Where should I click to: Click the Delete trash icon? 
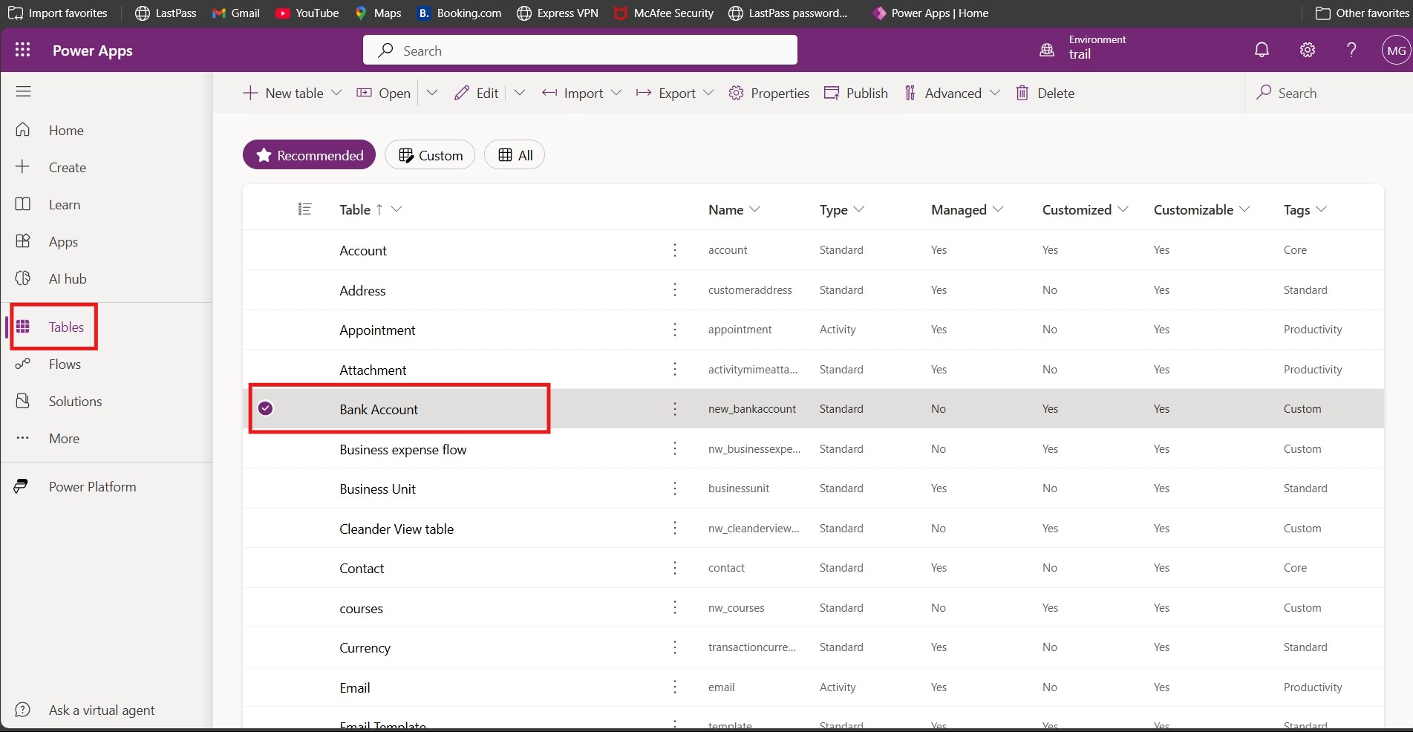(1022, 93)
